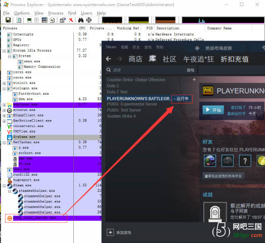Collapse the System Idle Process tree node
The image size is (265, 243).
coord(4,51)
